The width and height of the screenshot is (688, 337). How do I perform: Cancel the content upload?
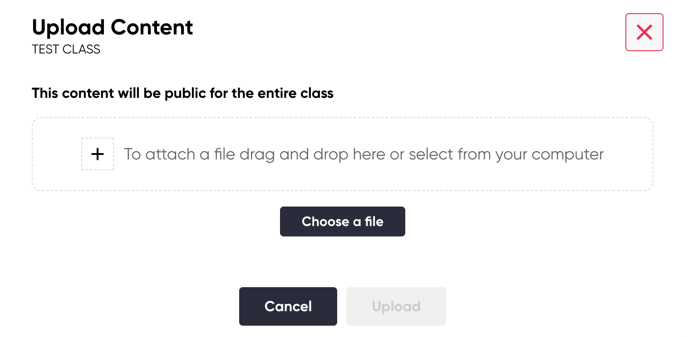(x=288, y=306)
